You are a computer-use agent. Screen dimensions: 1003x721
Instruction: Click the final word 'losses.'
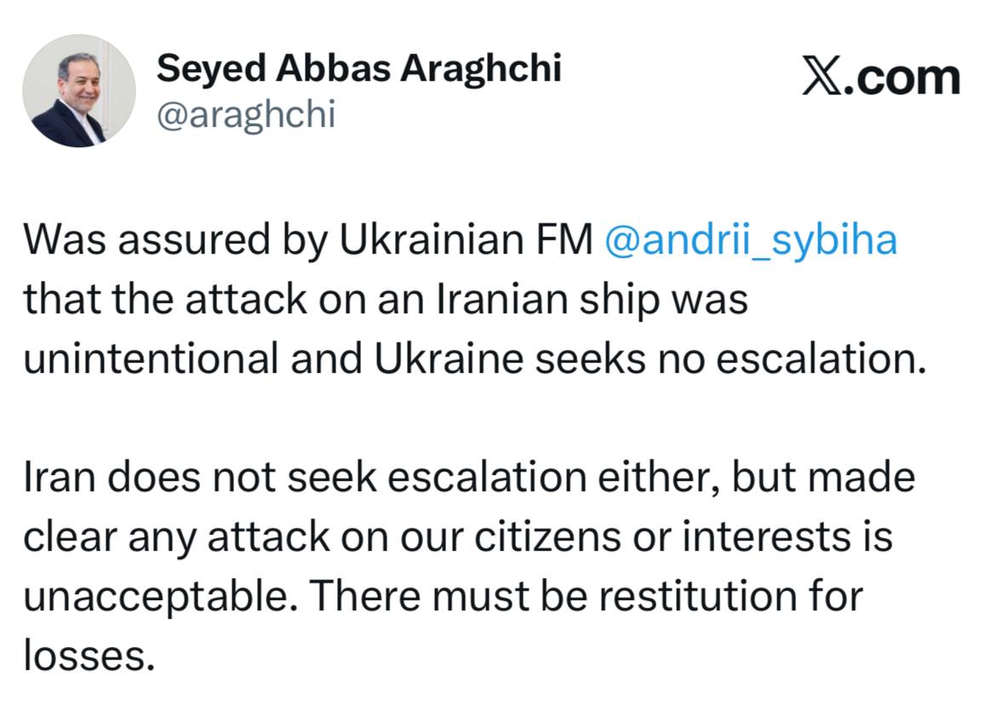click(x=89, y=655)
